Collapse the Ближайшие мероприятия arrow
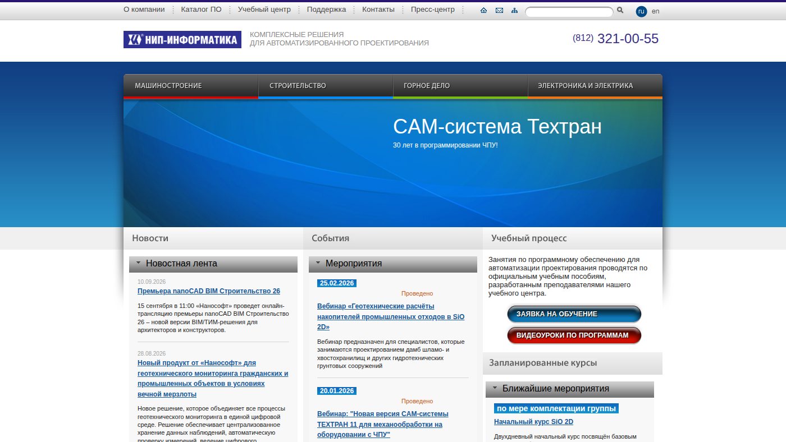The height and width of the screenshot is (442, 786). click(x=495, y=388)
